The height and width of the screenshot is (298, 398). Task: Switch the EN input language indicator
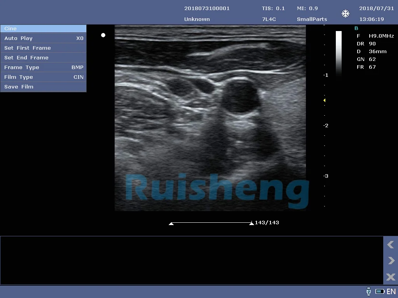pyautogui.click(x=391, y=291)
